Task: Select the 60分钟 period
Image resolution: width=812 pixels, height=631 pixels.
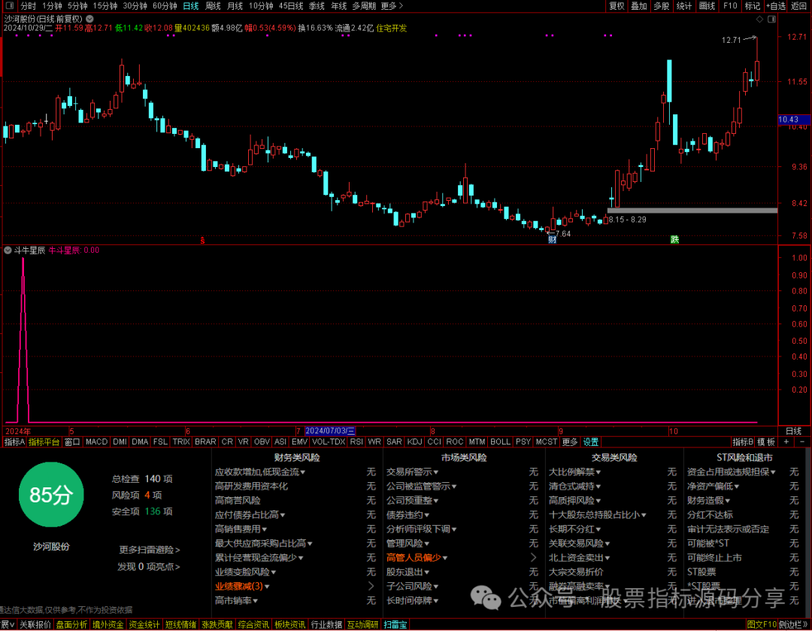Action: (165, 6)
